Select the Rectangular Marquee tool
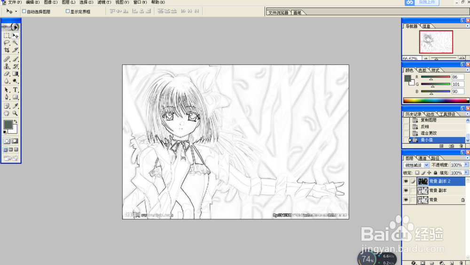Image resolution: width=470 pixels, height=265 pixels. pos(7,35)
